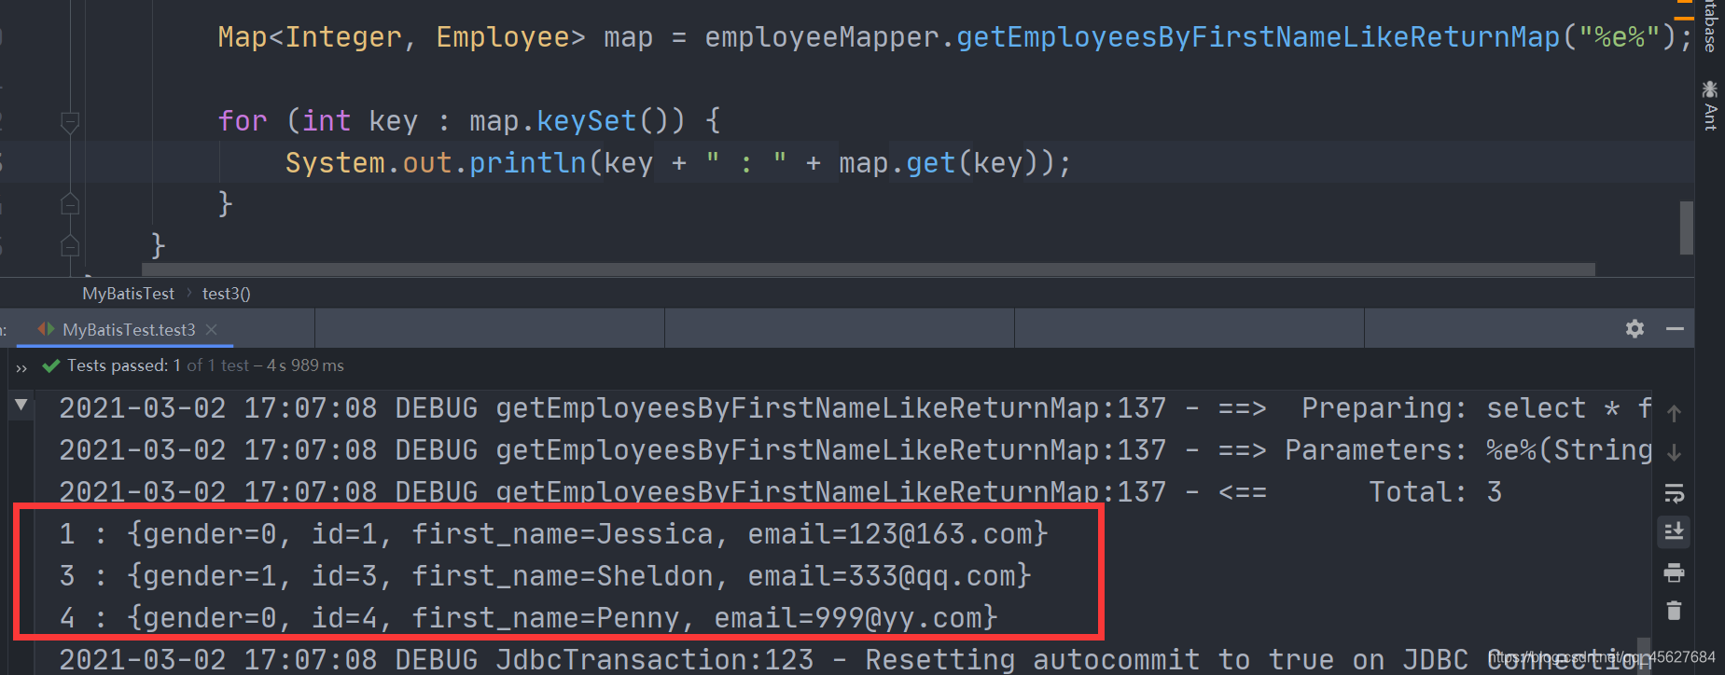1725x675 pixels.
Task: Click MyBatisTest in the breadcrumb
Action: [x=128, y=293]
